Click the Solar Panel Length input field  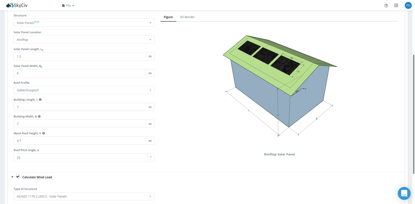click(80, 56)
